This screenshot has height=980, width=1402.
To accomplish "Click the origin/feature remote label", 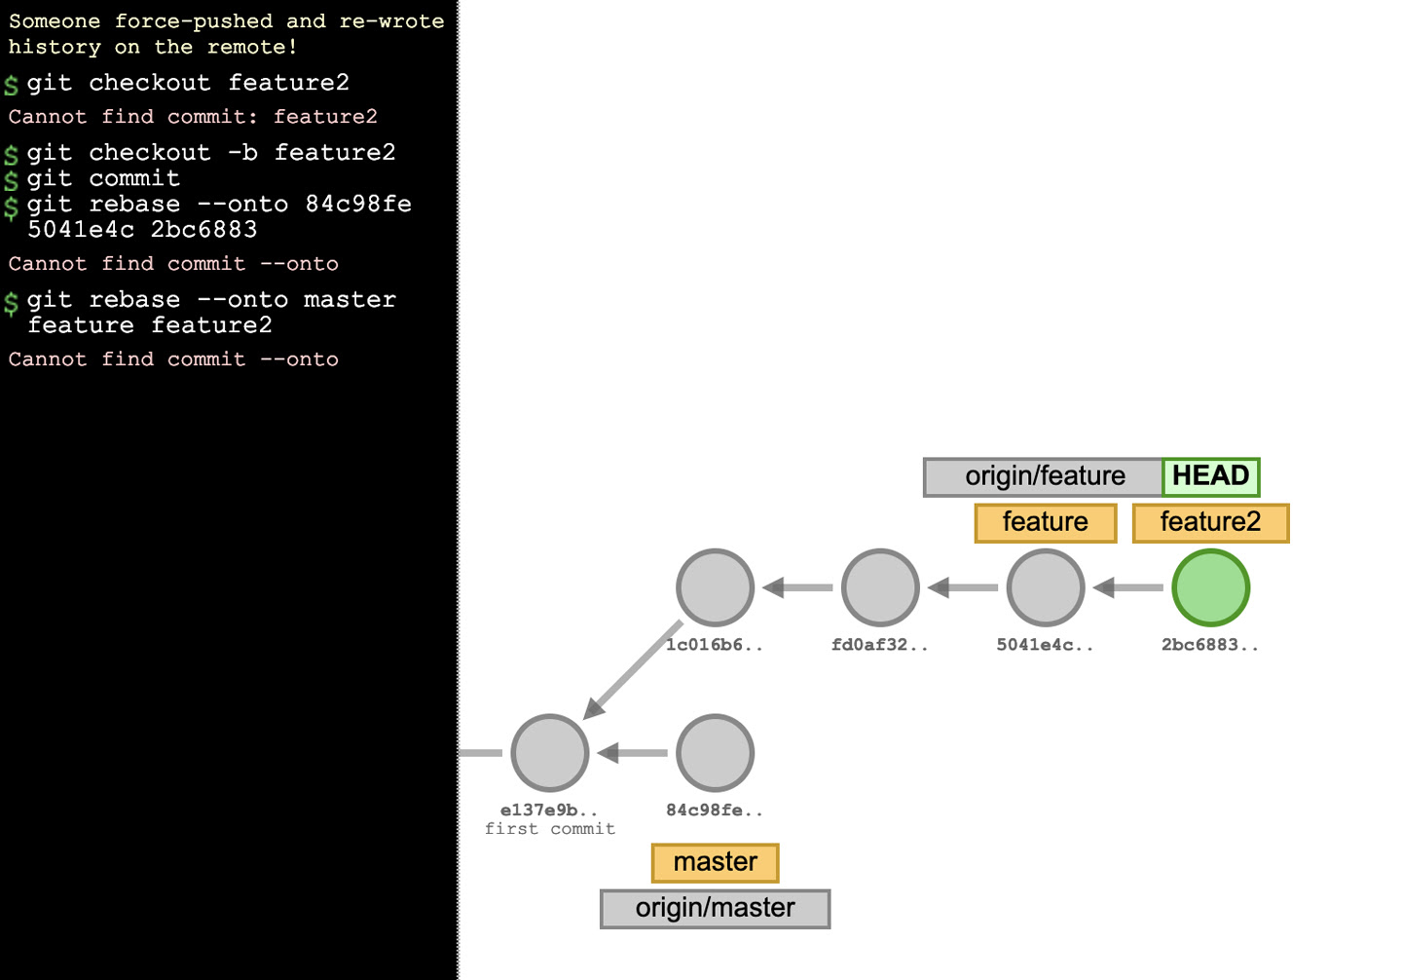I will (x=1045, y=476).
